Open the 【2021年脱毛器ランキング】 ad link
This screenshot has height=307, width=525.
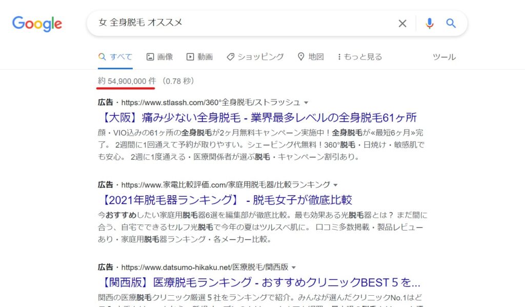click(226, 200)
